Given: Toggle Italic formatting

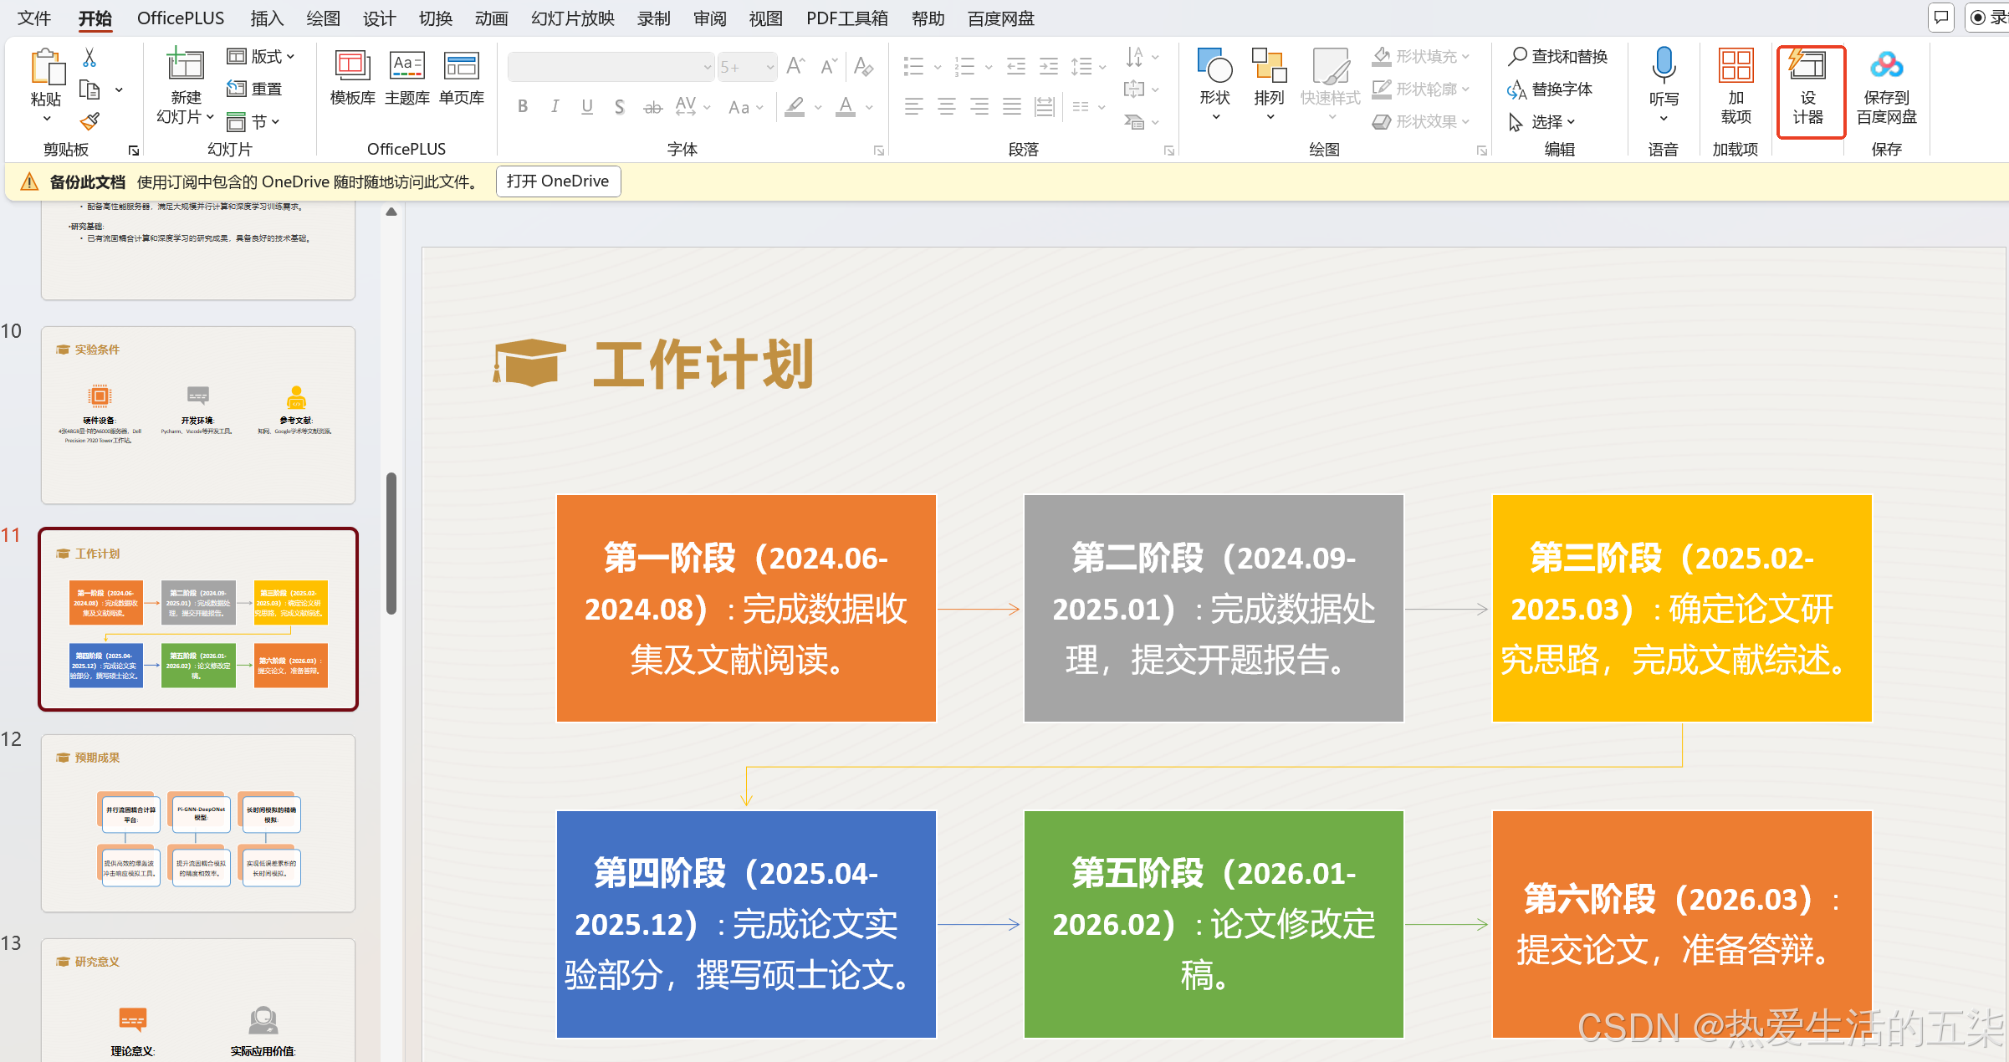Looking at the screenshot, I should click(x=555, y=107).
